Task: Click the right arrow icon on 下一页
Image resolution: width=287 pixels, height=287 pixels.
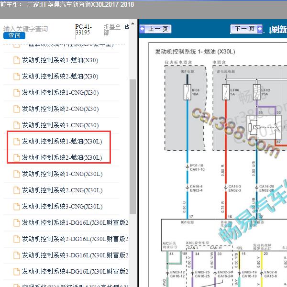Action: tap(260, 29)
